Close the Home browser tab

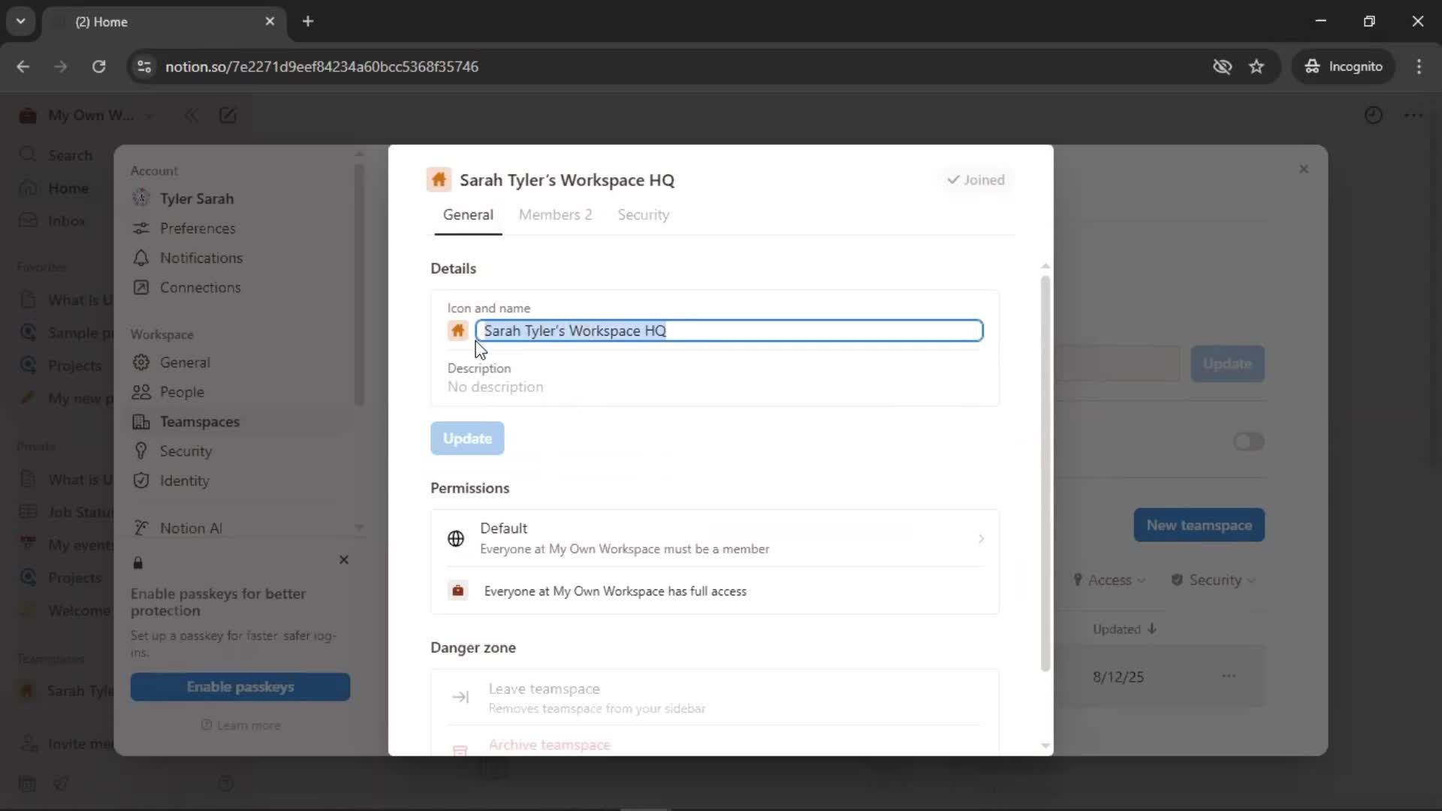(270, 22)
